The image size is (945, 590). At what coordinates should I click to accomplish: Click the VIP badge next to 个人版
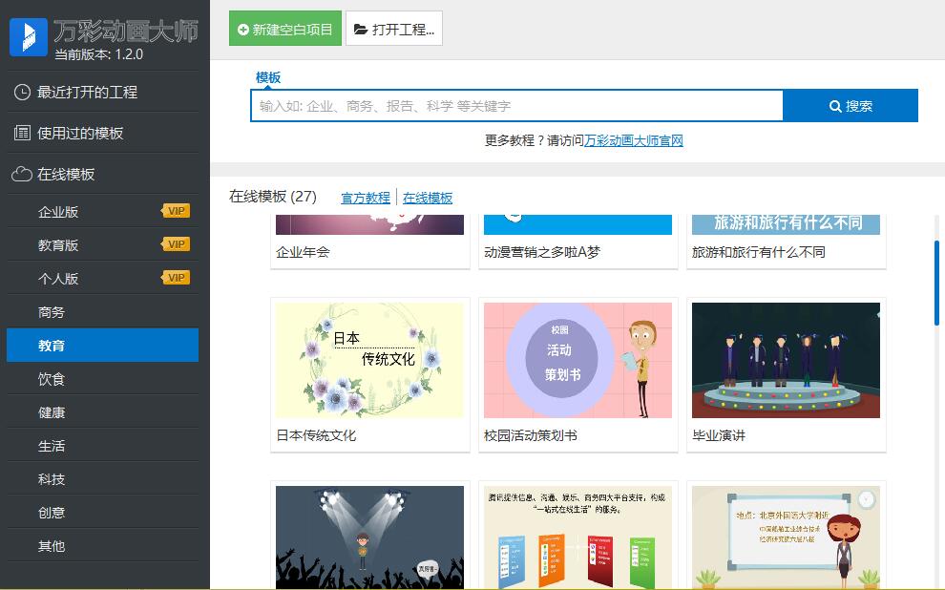pyautogui.click(x=177, y=279)
